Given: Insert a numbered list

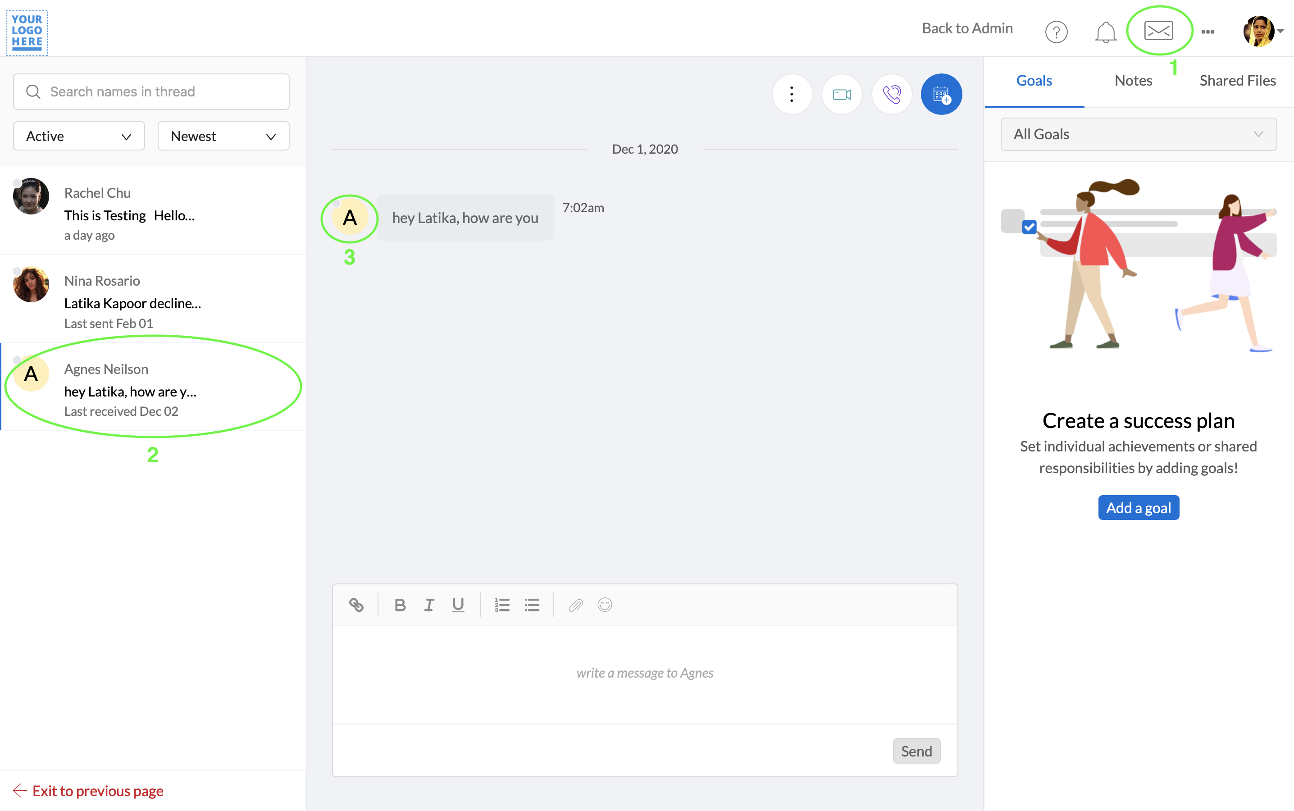Looking at the screenshot, I should pyautogui.click(x=502, y=605).
